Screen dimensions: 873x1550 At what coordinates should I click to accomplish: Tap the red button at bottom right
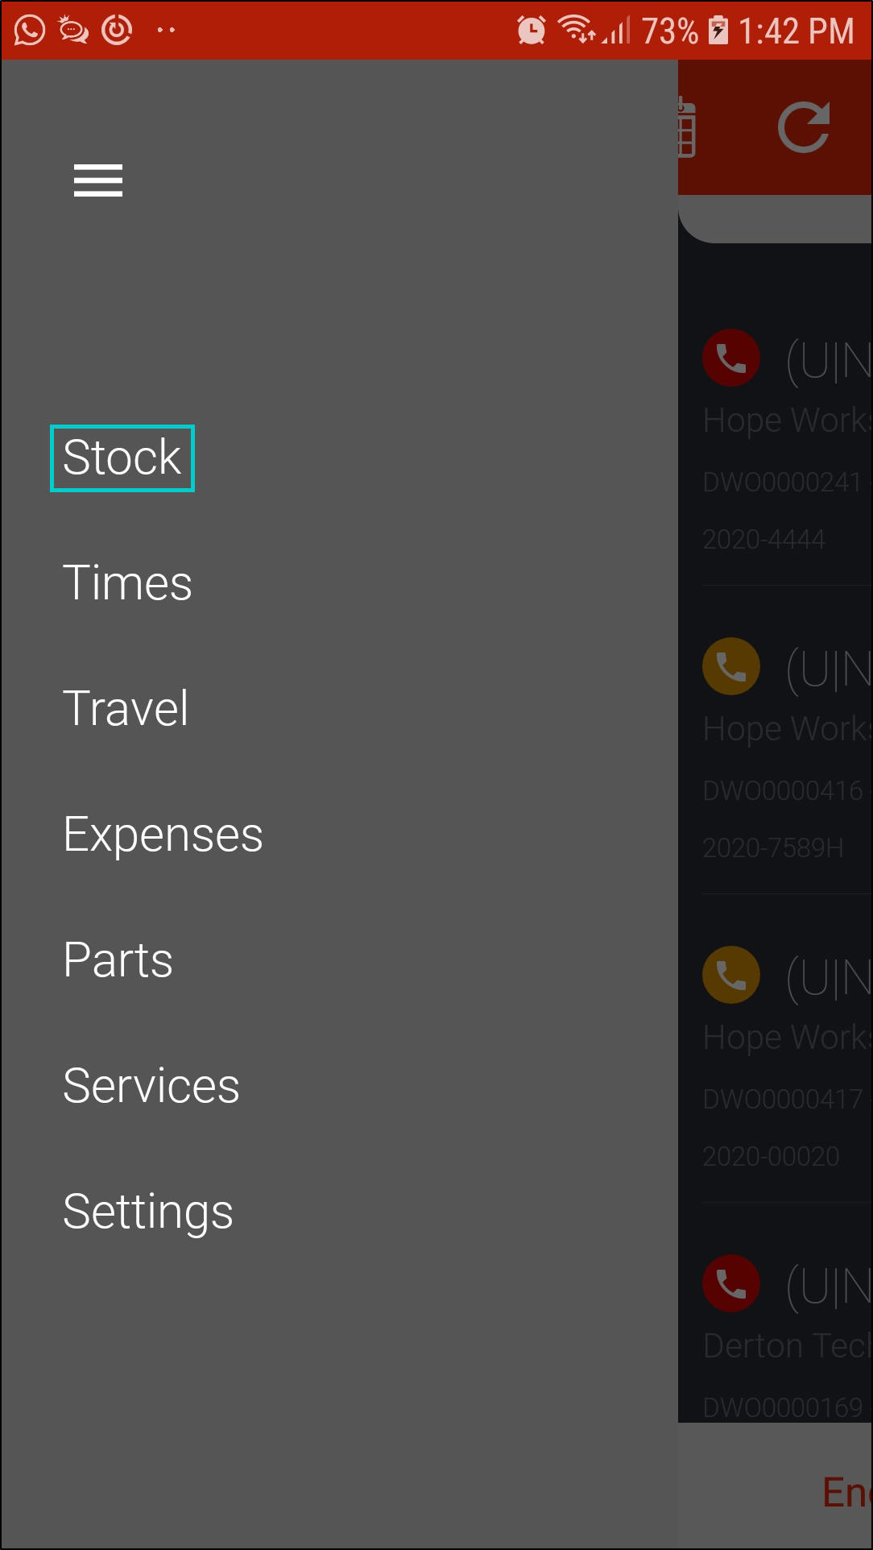[x=846, y=1492]
